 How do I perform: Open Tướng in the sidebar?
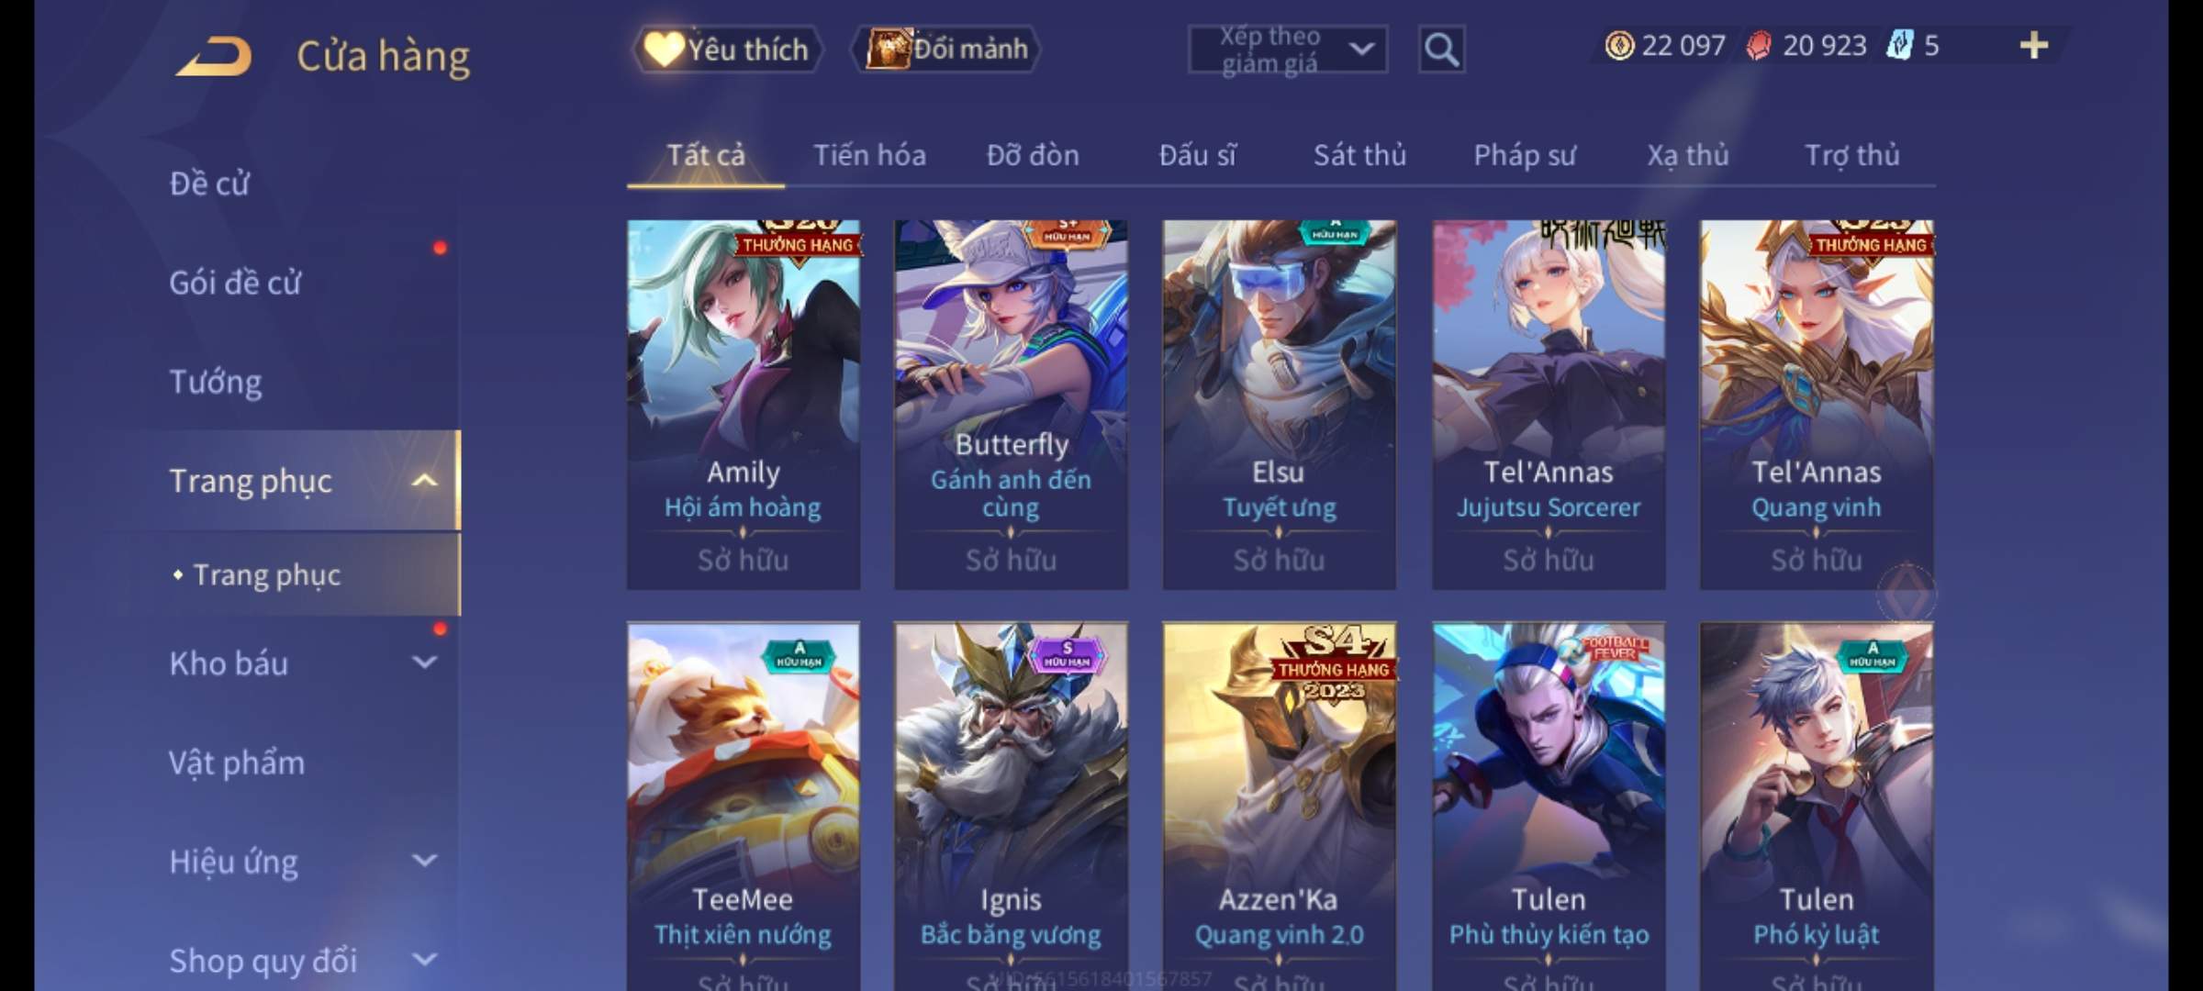216,381
